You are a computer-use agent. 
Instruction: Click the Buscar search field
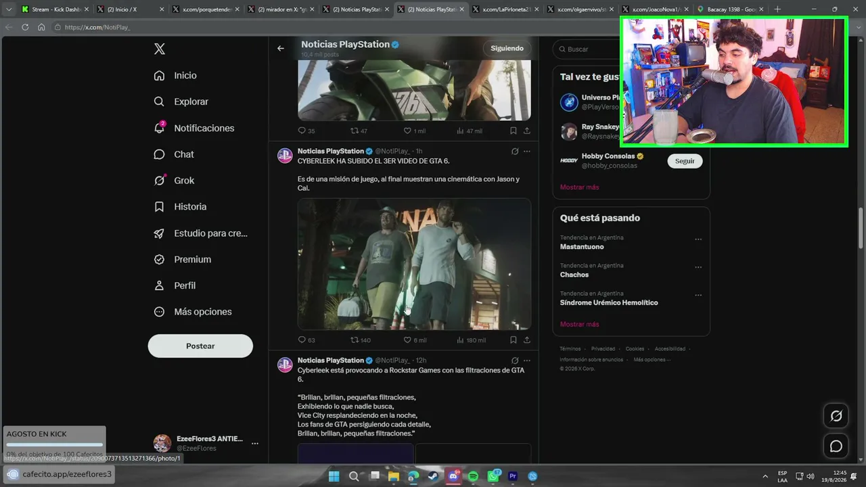pyautogui.click(x=586, y=49)
